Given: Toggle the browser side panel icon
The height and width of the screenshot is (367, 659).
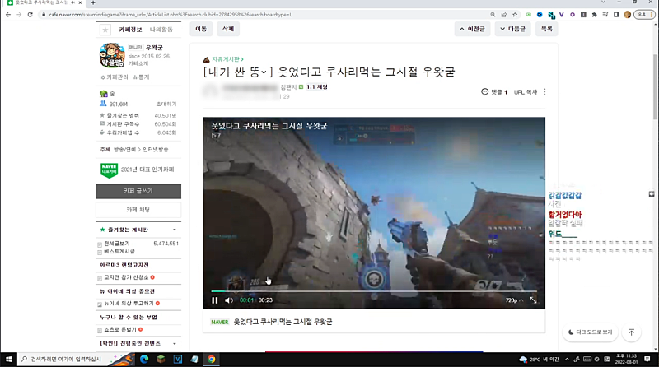Looking at the screenshot, I should pos(616,14).
